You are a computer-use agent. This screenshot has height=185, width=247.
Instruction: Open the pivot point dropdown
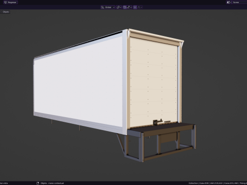coord(119,7)
